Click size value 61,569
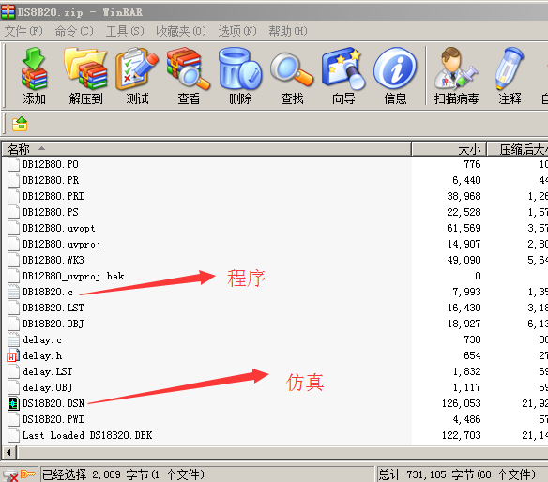 click(x=464, y=228)
